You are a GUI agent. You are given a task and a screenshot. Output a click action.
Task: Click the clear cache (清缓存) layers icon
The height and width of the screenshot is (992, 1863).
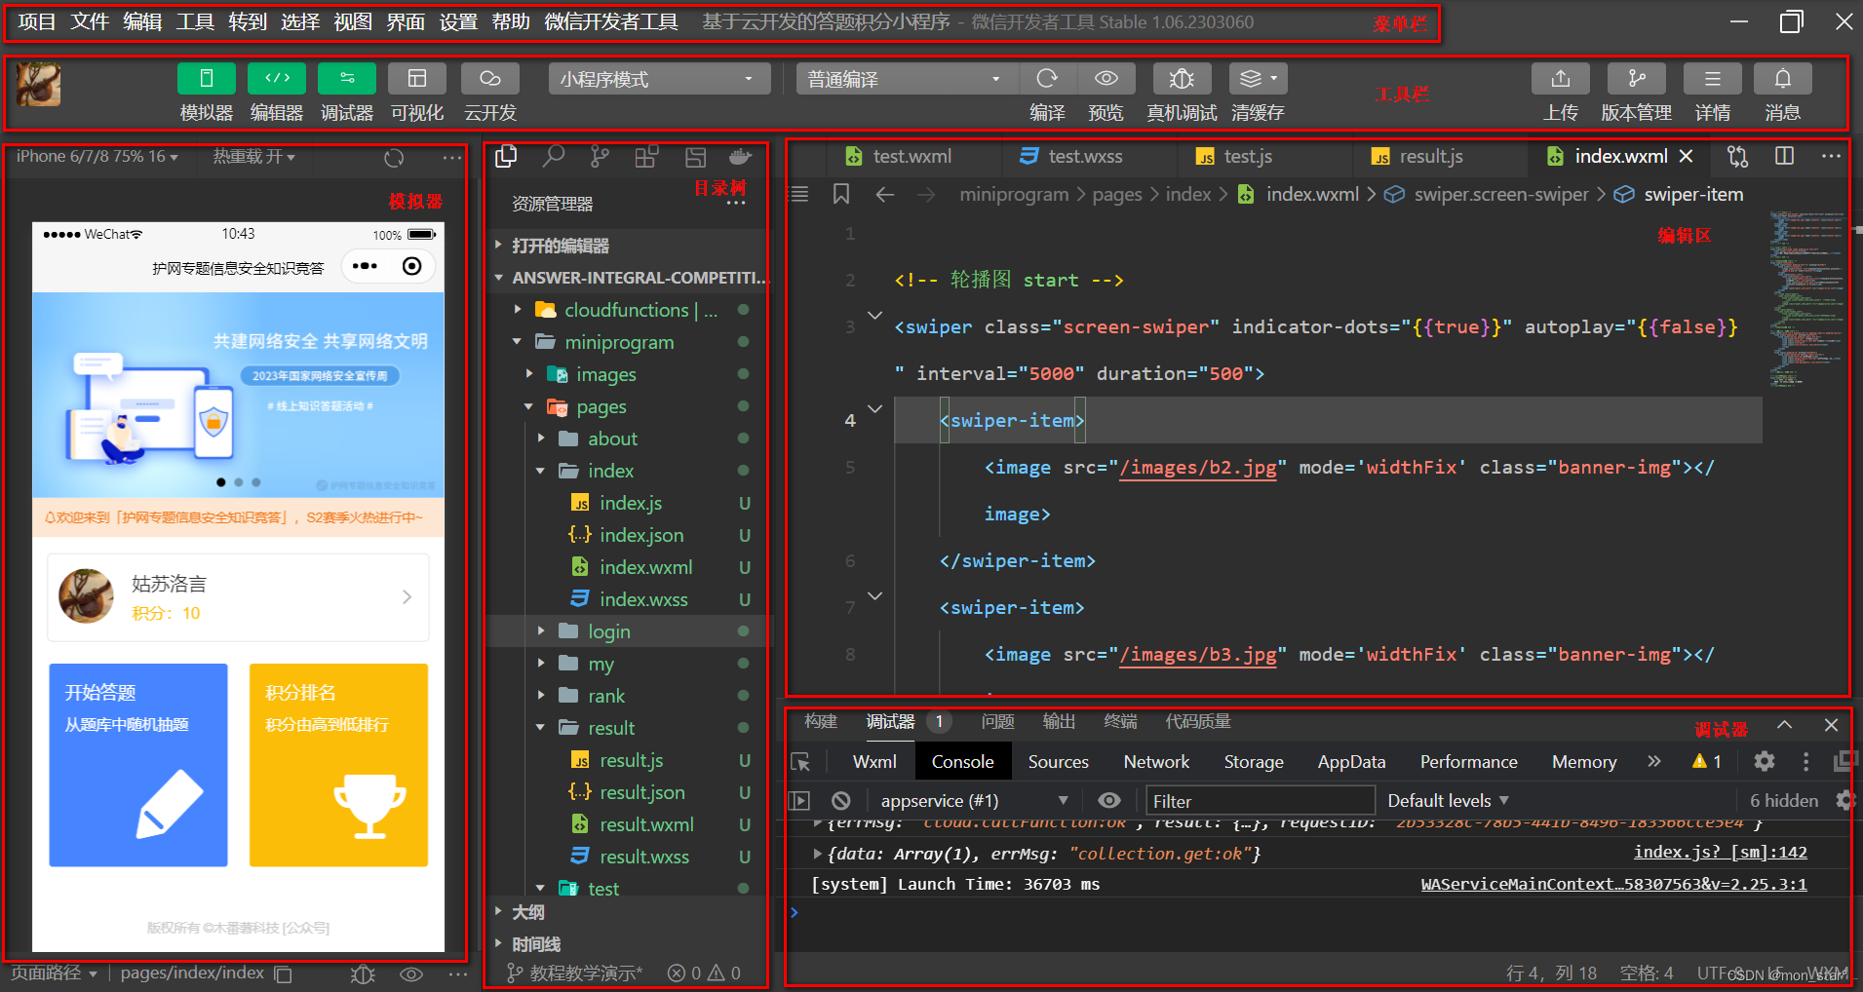click(x=1258, y=79)
